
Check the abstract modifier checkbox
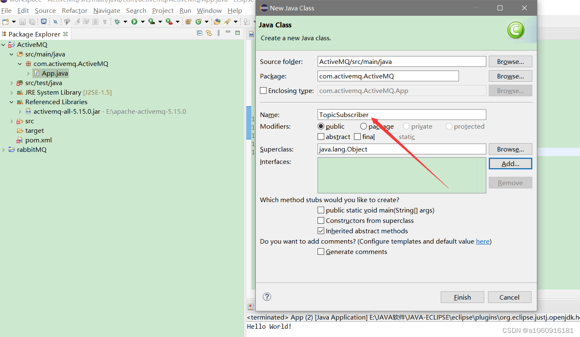coord(321,136)
